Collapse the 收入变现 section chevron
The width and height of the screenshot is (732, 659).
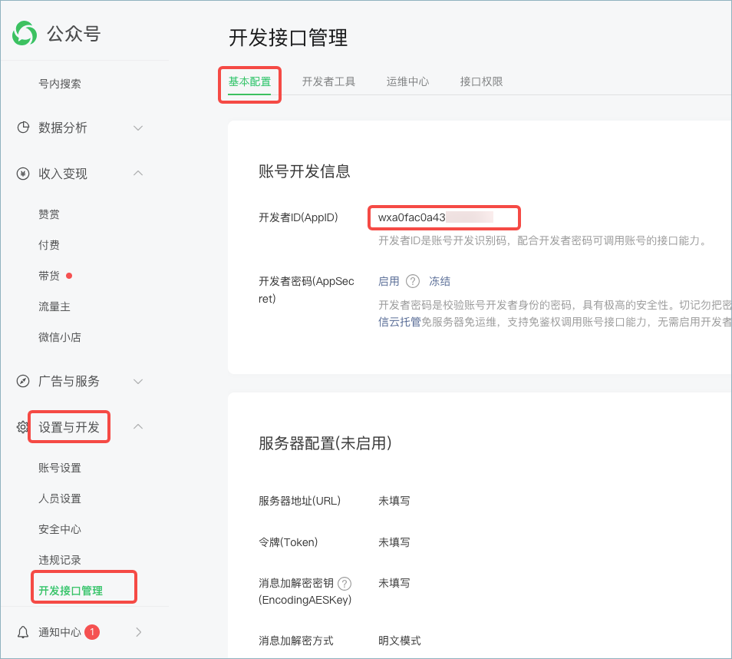click(138, 173)
